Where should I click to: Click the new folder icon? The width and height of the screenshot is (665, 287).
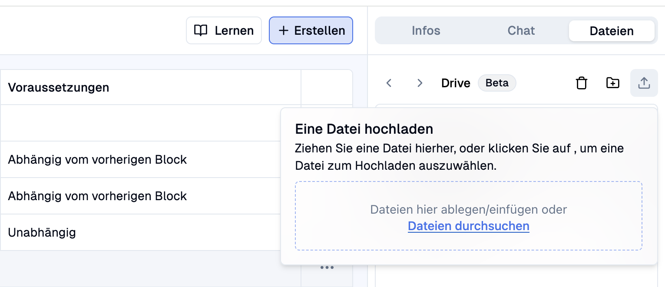click(612, 83)
